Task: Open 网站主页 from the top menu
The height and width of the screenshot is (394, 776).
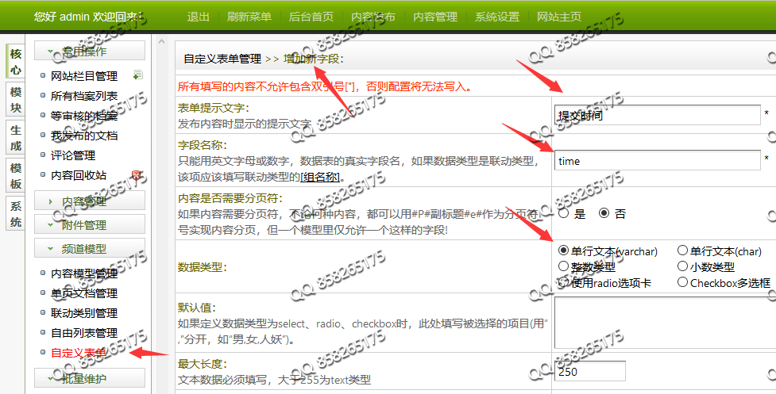Action: pos(559,17)
